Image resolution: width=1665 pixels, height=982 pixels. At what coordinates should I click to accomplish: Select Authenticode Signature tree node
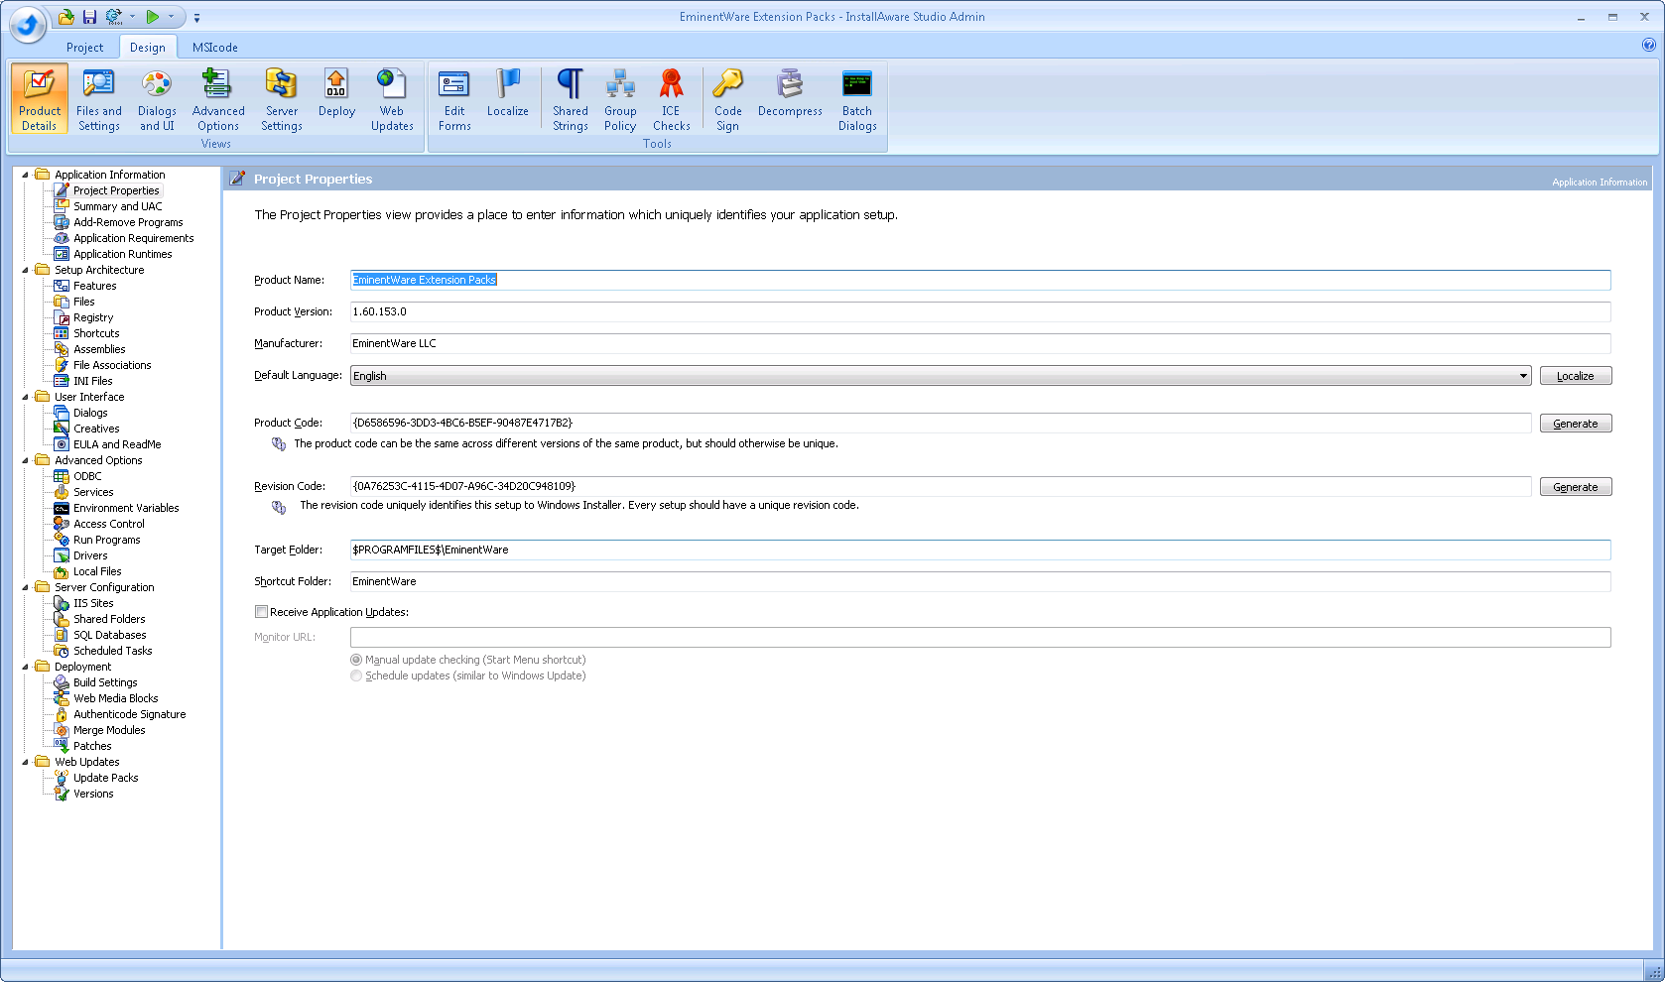click(129, 714)
